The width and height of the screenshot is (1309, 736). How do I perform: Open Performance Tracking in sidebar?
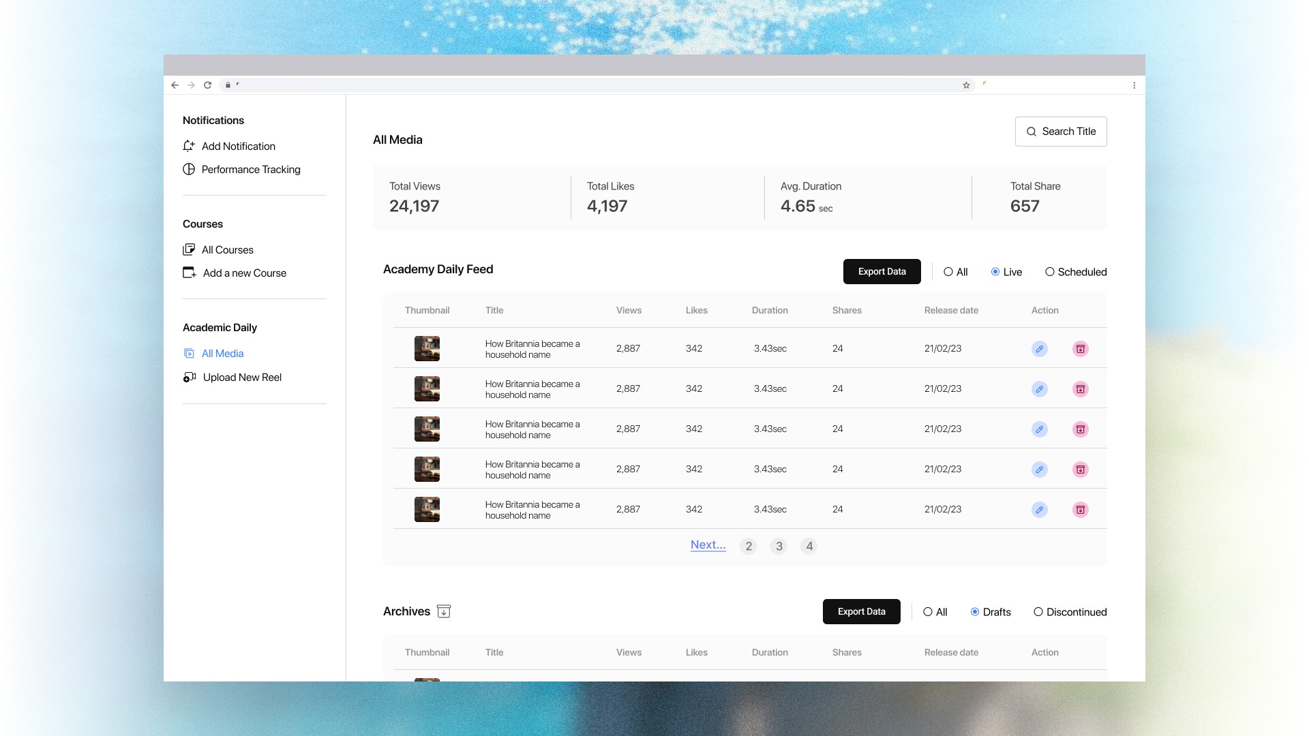250,170
